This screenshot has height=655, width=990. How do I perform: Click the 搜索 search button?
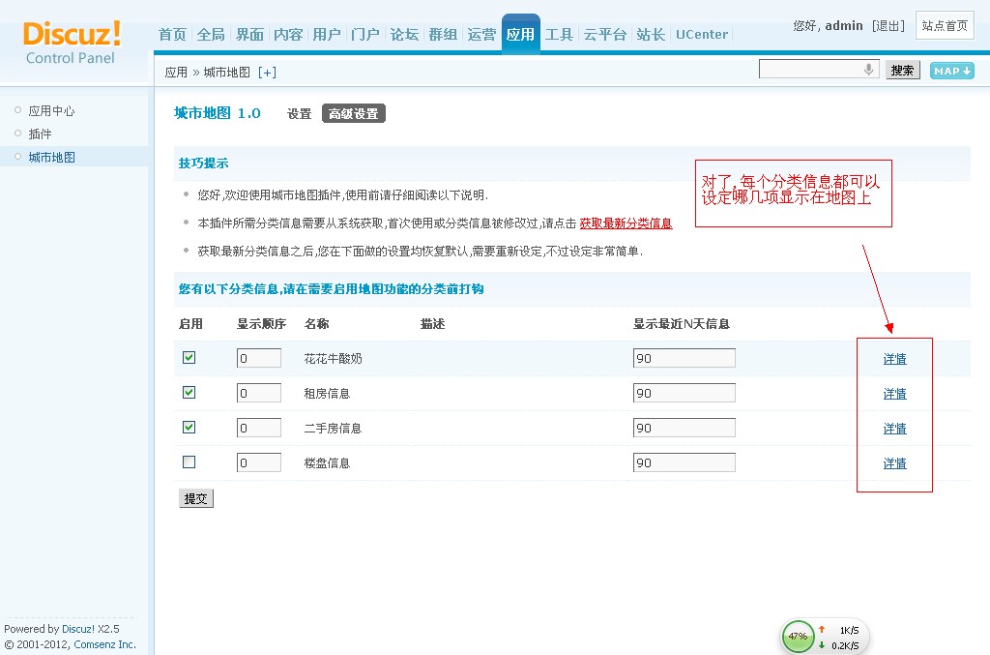pyautogui.click(x=902, y=71)
